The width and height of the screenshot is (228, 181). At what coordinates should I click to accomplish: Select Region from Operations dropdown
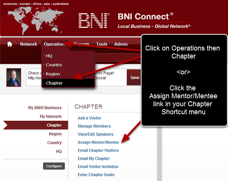[x=53, y=74]
